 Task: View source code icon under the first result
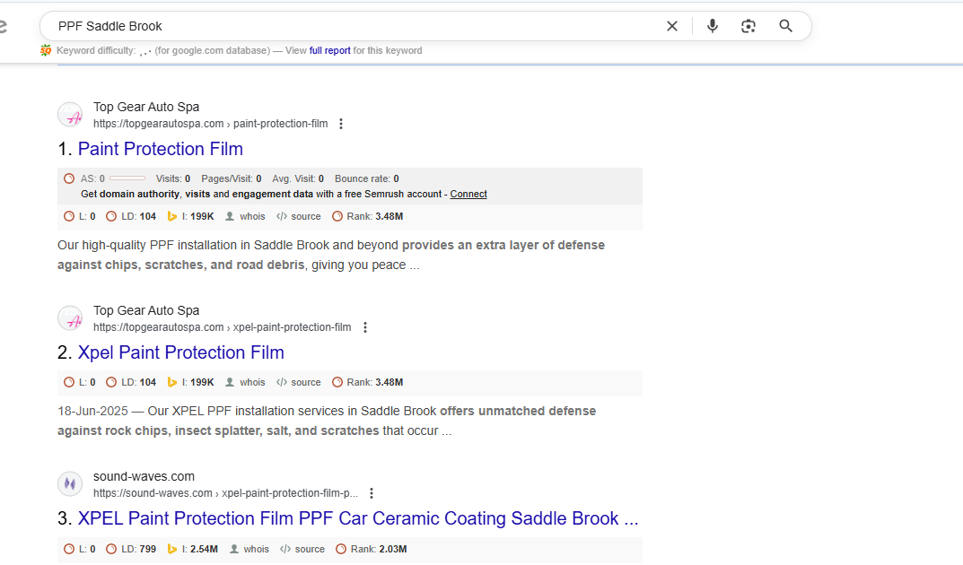click(x=282, y=216)
